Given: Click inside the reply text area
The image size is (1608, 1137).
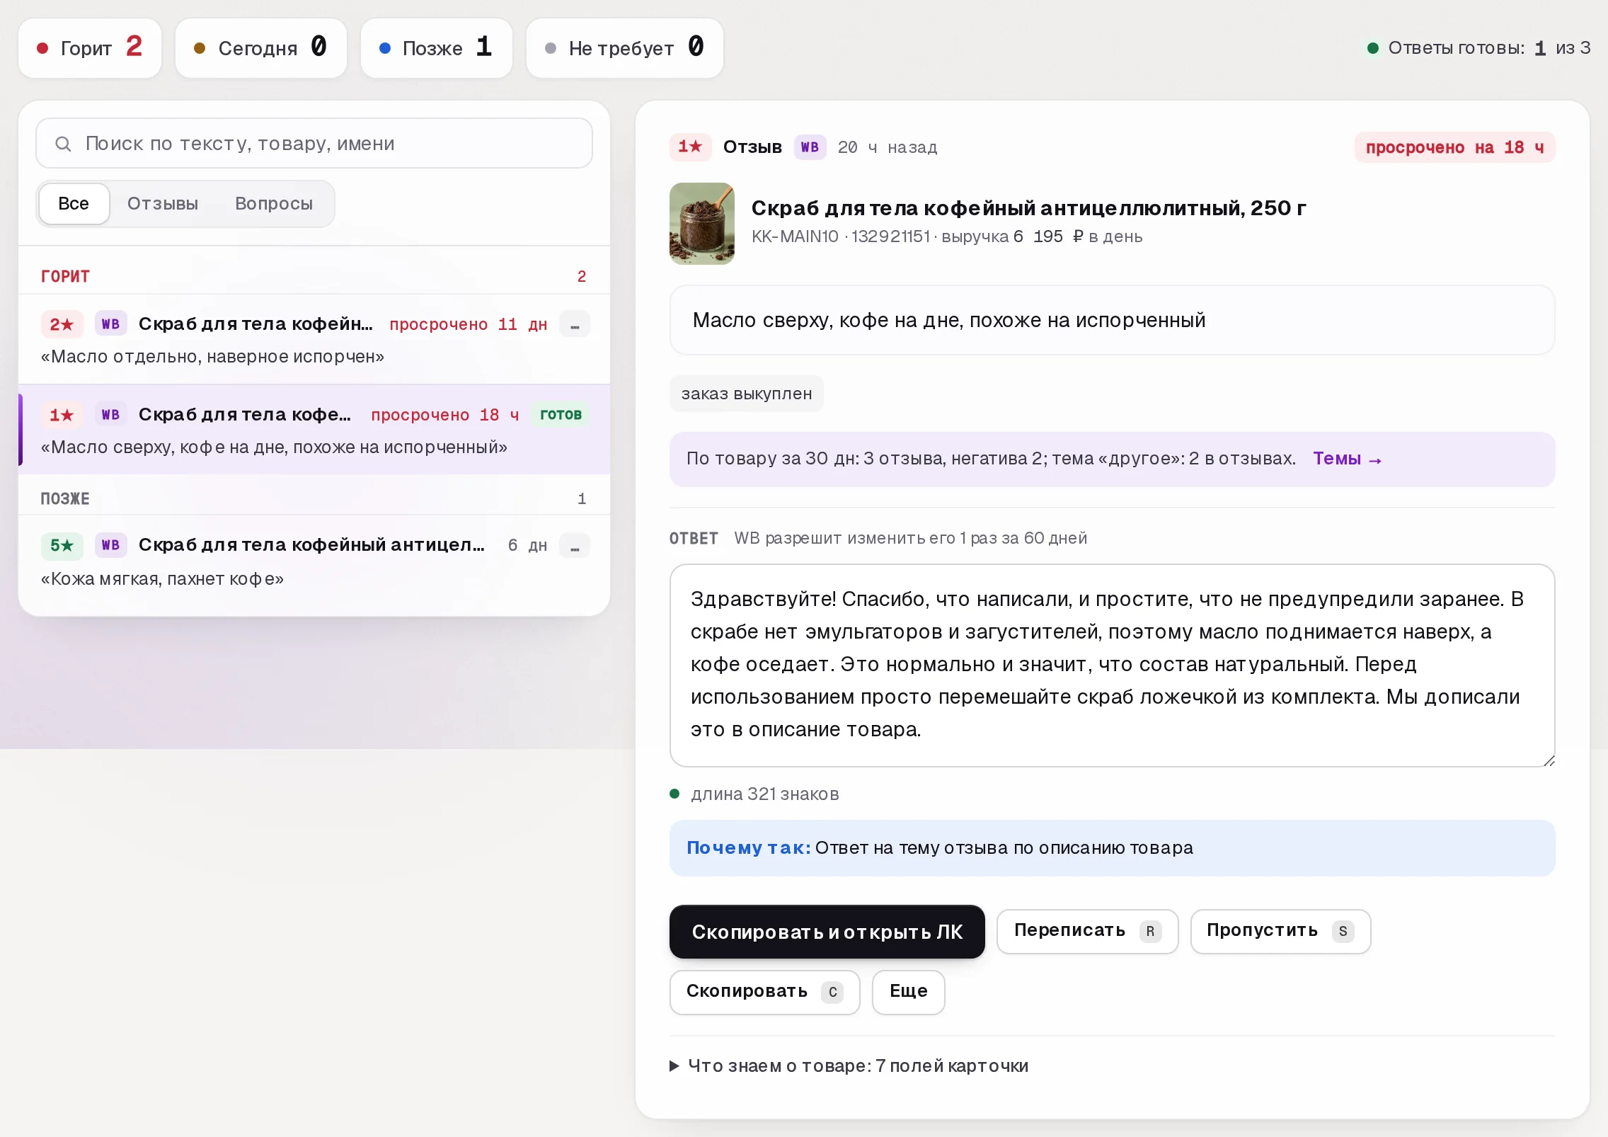Looking at the screenshot, I should pos(1112,665).
